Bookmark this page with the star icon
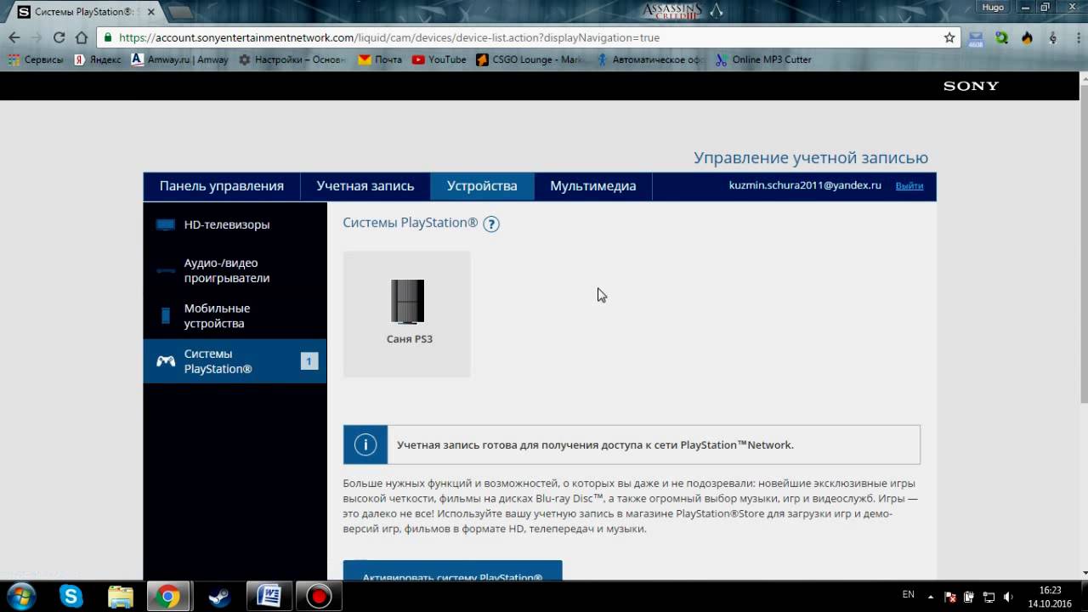The width and height of the screenshot is (1088, 612). pyautogui.click(x=949, y=37)
